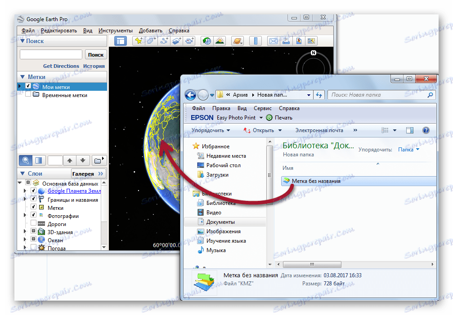Open the Сервис menu in Explorer
Screen dimensions: 453x315
pos(263,108)
